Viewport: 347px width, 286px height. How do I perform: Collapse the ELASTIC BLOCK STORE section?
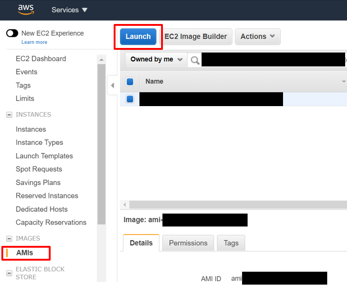[9, 273]
